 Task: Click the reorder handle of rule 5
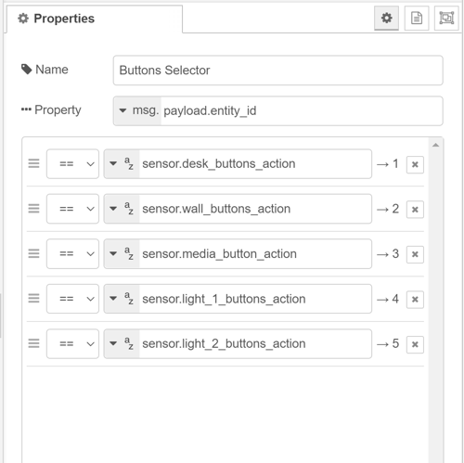tap(33, 343)
